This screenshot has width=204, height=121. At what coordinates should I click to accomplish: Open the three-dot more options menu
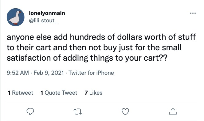pyautogui.click(x=193, y=13)
